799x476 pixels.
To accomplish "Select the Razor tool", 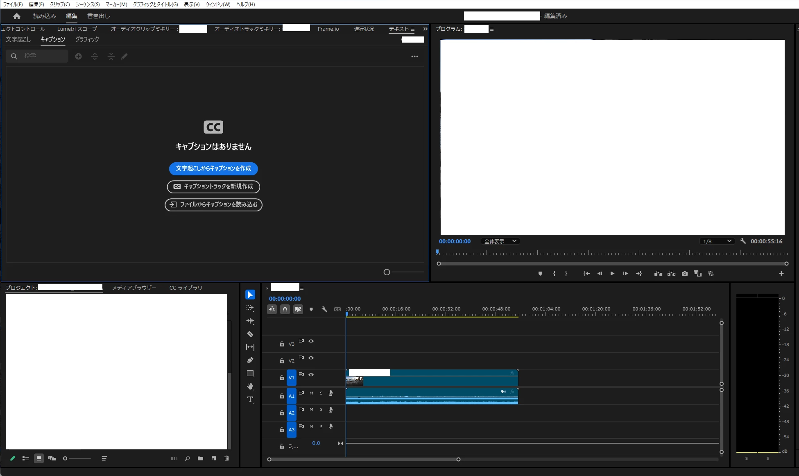I will 250,334.
